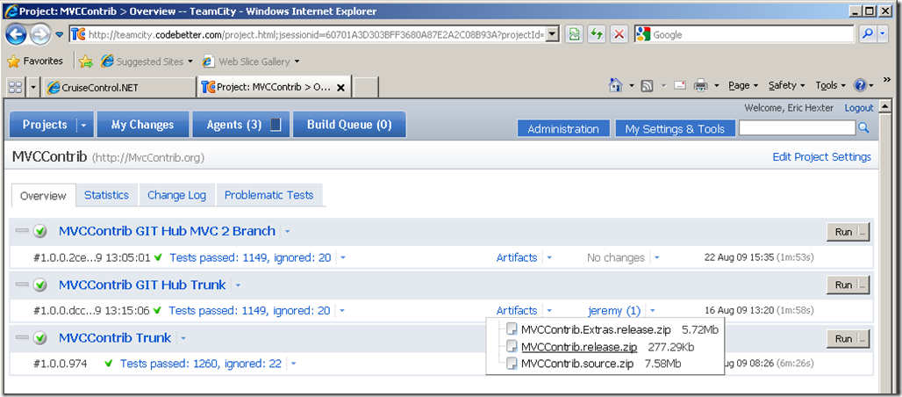Click the Quick Tabs grid icon
Screen dimensions: 902x397
[16, 88]
